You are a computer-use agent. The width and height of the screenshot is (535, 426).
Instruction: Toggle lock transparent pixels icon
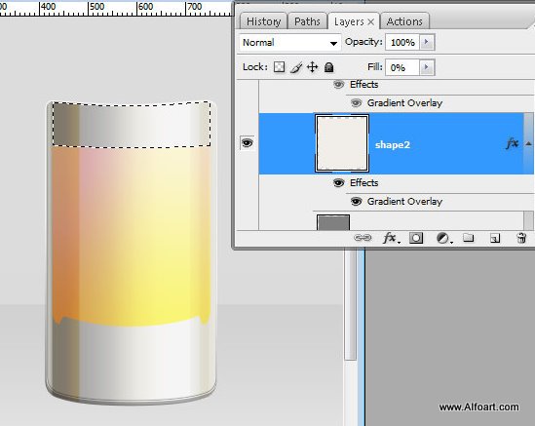[x=279, y=67]
